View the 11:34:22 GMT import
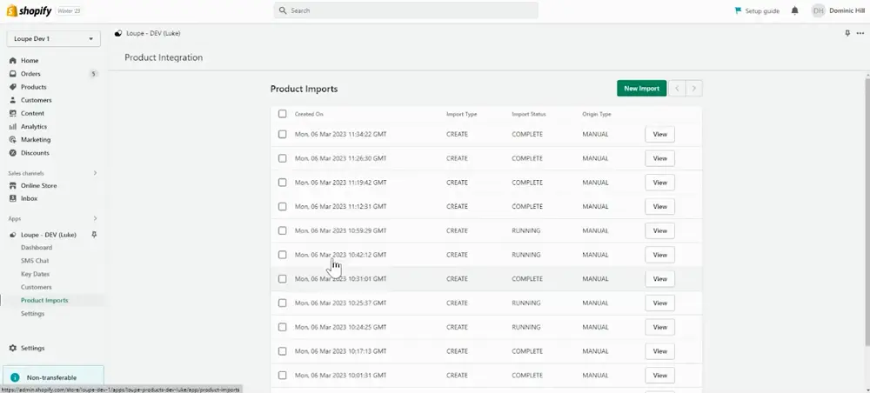Screen dimensions: 870x393 [x=659, y=134]
